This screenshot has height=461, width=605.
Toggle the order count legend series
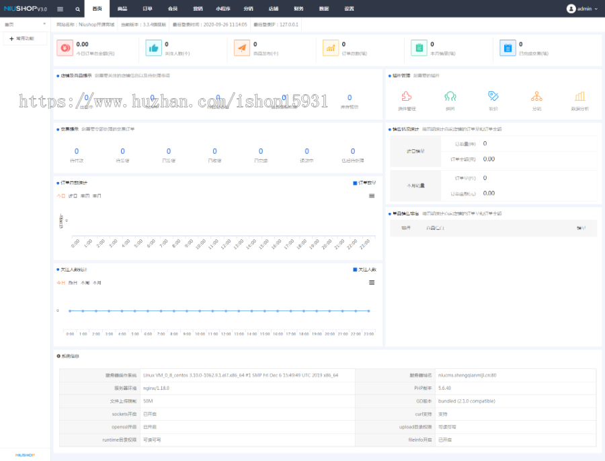pos(365,183)
